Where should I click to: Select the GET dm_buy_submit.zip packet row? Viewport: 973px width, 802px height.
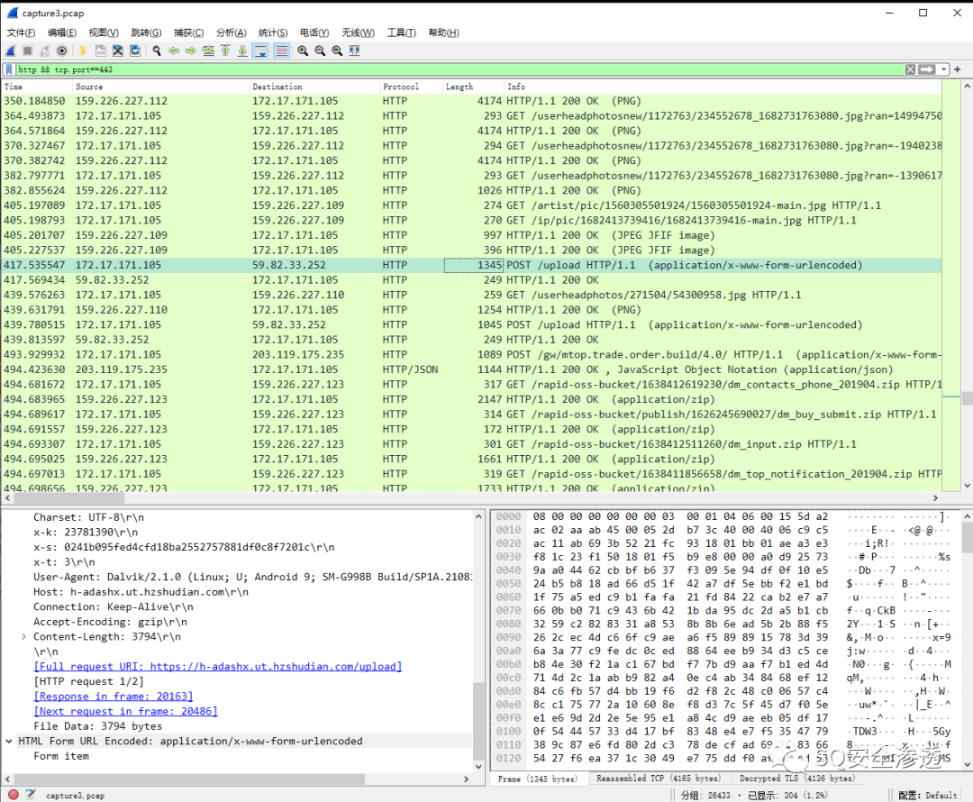coord(472,414)
